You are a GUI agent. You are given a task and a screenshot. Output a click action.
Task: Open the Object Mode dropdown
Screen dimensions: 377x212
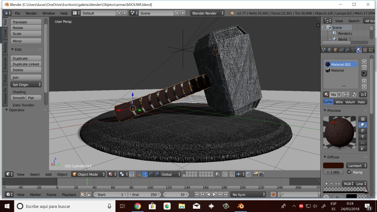coord(88,174)
